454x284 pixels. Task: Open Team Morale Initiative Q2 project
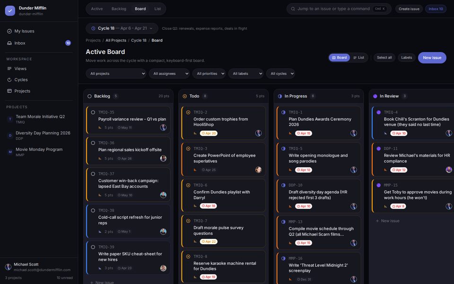(39, 119)
